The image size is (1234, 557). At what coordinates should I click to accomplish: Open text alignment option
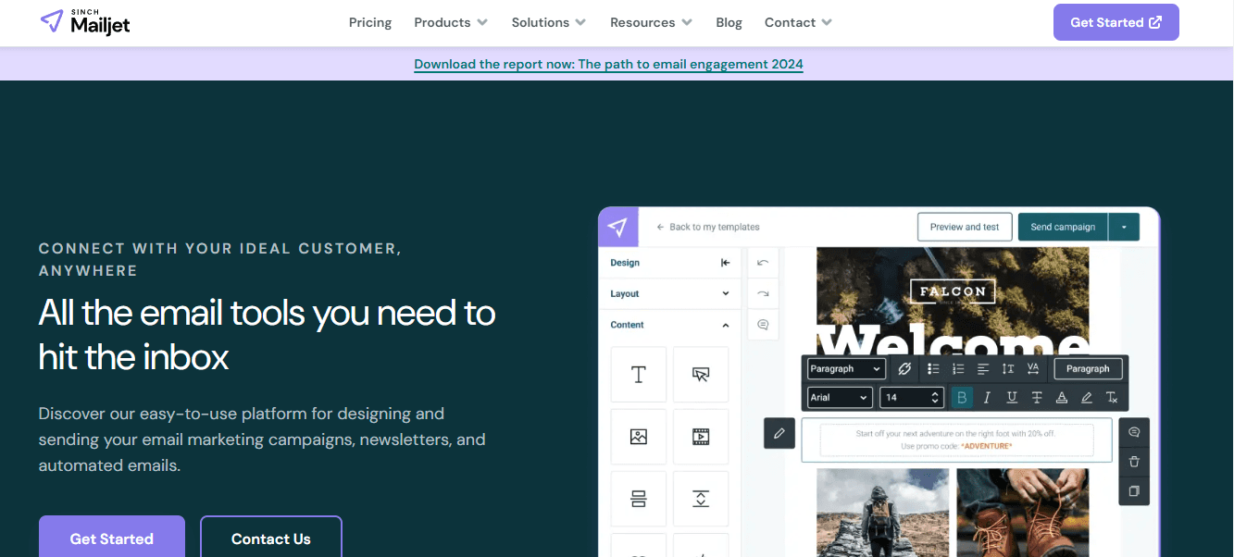(983, 368)
